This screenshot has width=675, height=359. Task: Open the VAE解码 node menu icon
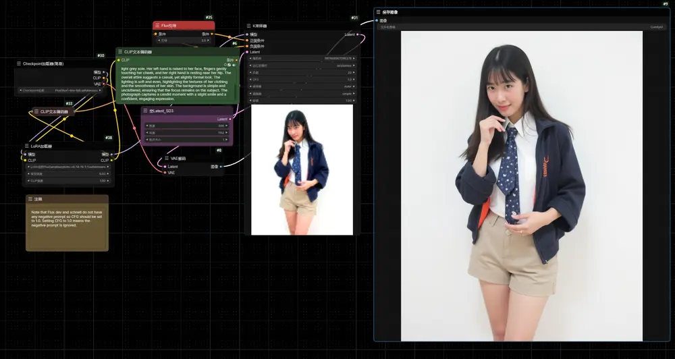pyautogui.click(x=167, y=158)
